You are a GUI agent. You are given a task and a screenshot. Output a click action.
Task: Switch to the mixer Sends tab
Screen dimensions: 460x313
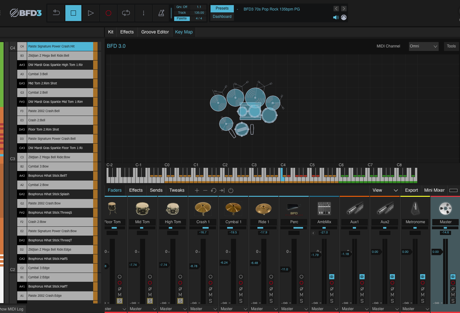[x=156, y=190]
